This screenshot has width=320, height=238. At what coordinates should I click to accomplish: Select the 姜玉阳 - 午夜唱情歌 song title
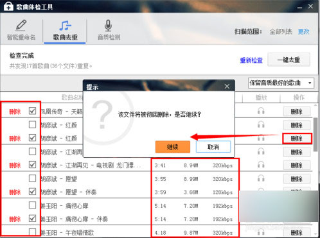point(67,233)
